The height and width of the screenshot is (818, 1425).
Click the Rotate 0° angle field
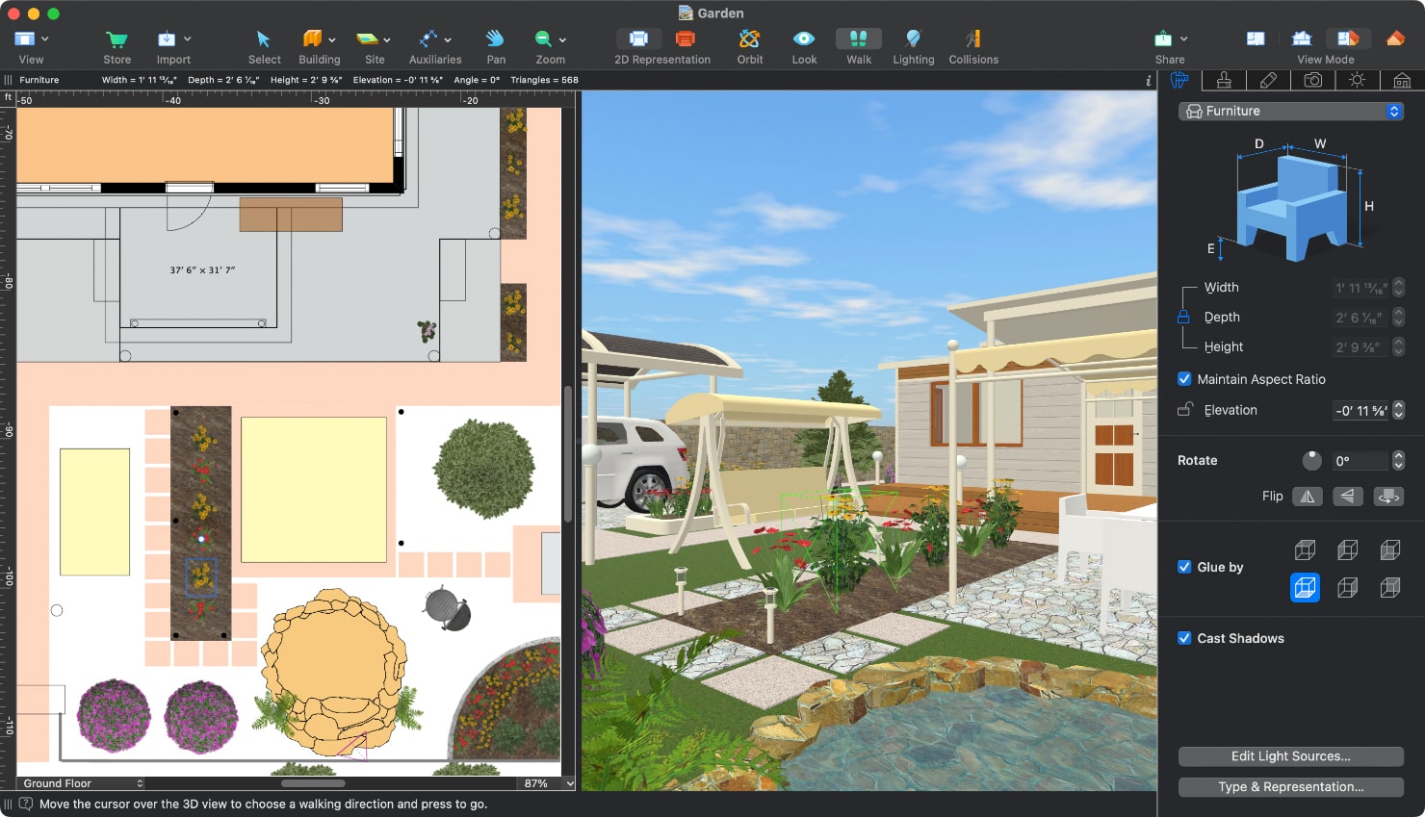(1360, 461)
